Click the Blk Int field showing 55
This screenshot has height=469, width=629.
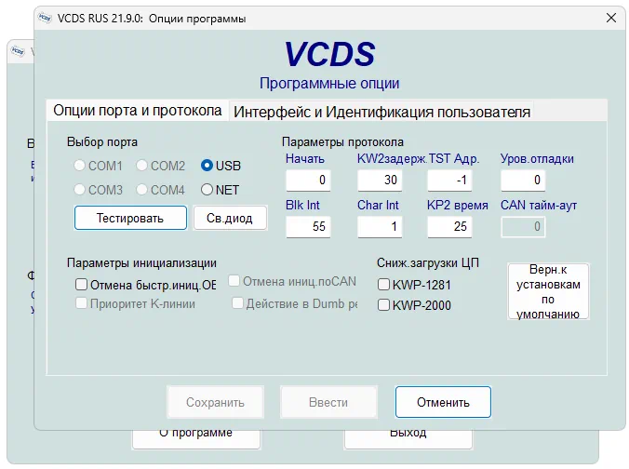308,227
